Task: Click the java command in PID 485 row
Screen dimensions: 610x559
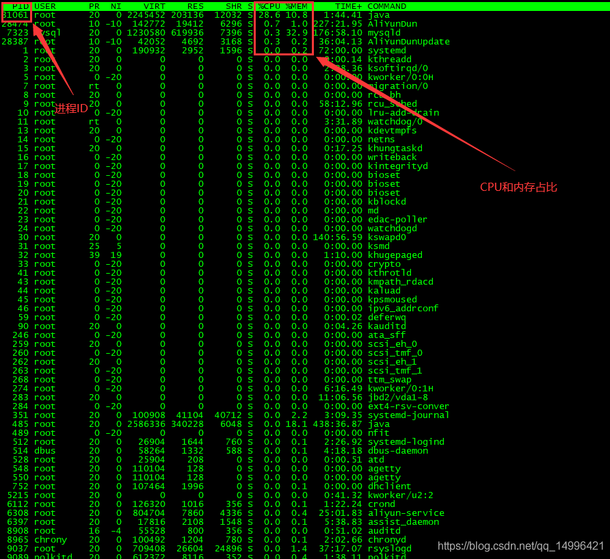Action: click(379, 424)
